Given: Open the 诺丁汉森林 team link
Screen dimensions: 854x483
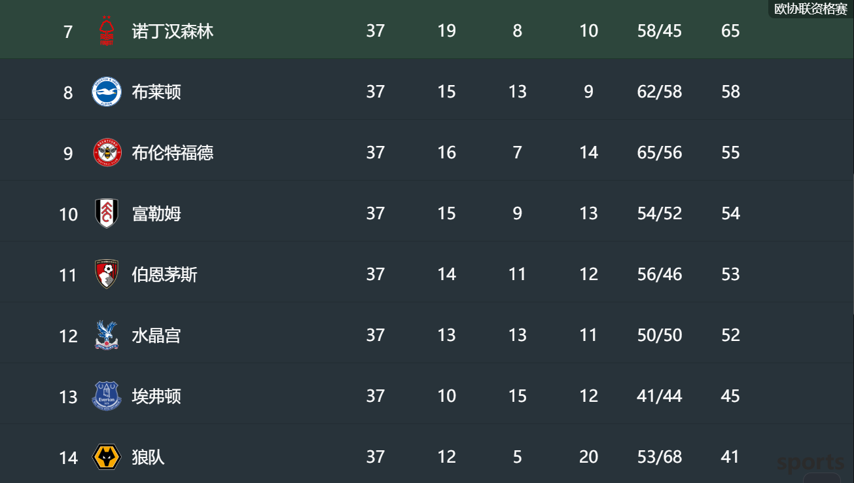Looking at the screenshot, I should click(173, 31).
